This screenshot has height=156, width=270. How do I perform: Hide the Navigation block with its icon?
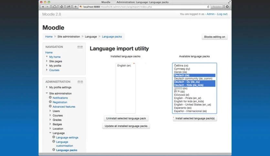tap(78, 47)
